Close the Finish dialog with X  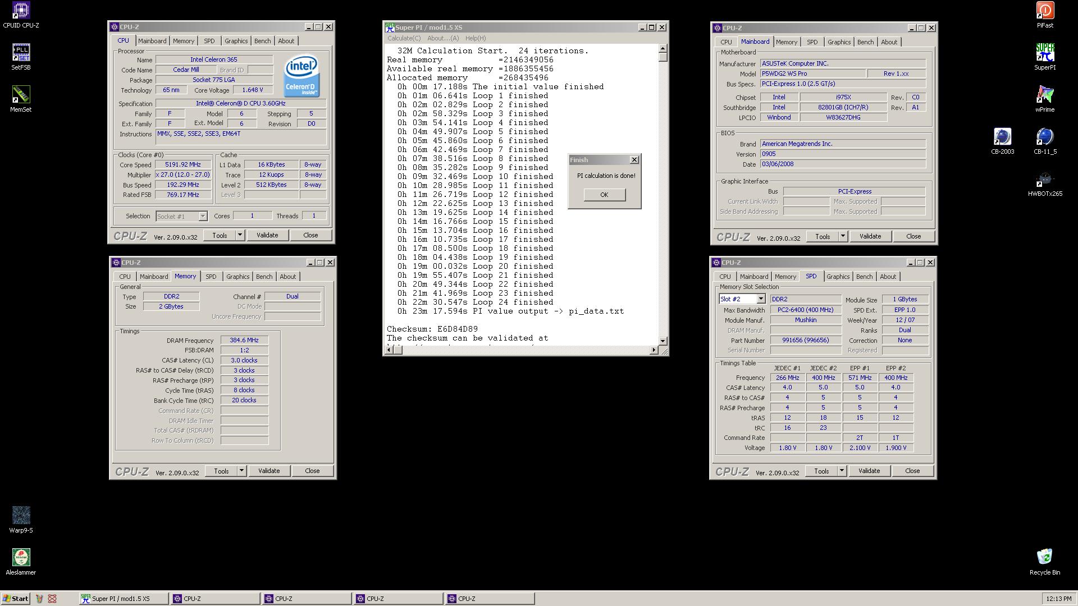pyautogui.click(x=634, y=160)
